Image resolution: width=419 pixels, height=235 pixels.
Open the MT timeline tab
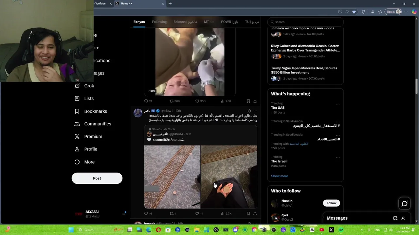[x=209, y=22]
